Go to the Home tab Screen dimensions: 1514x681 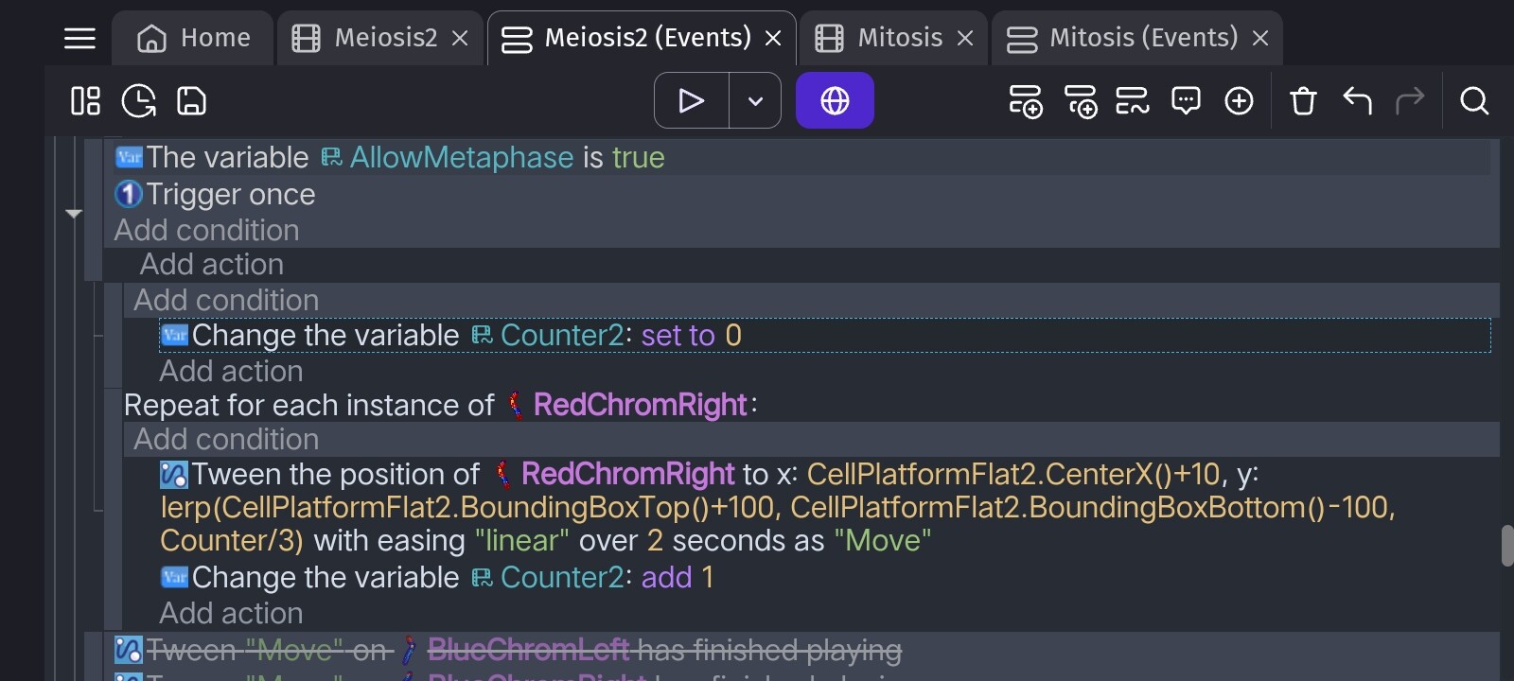[x=194, y=38]
